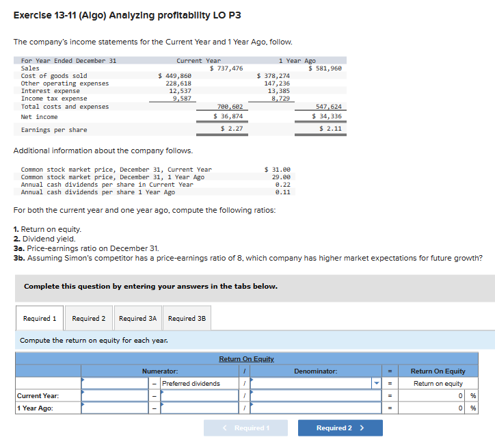Click the 'Income tax expense' row label

click(54, 99)
